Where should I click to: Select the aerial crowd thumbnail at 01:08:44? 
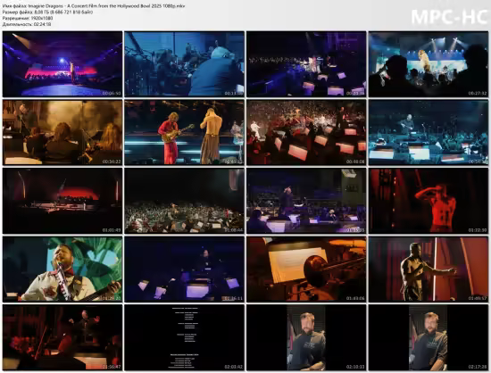[x=184, y=201]
